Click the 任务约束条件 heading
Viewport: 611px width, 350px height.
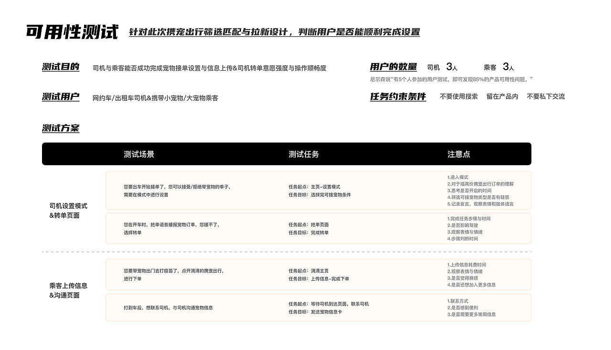pyautogui.click(x=398, y=97)
